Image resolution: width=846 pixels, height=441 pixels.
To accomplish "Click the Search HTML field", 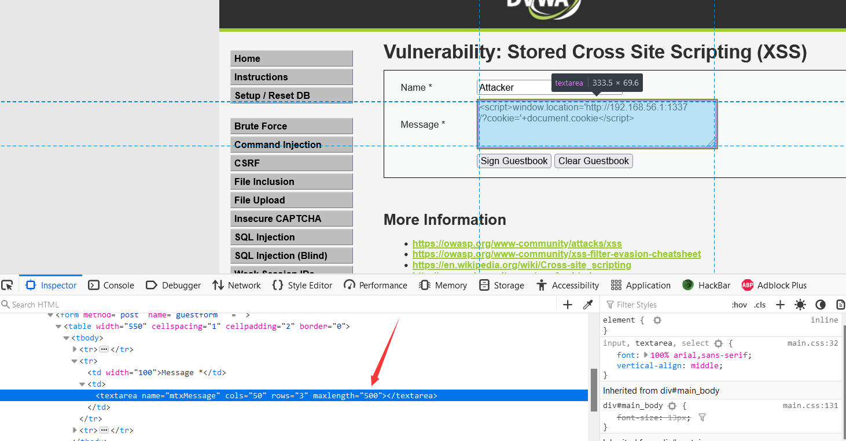I will 278,305.
